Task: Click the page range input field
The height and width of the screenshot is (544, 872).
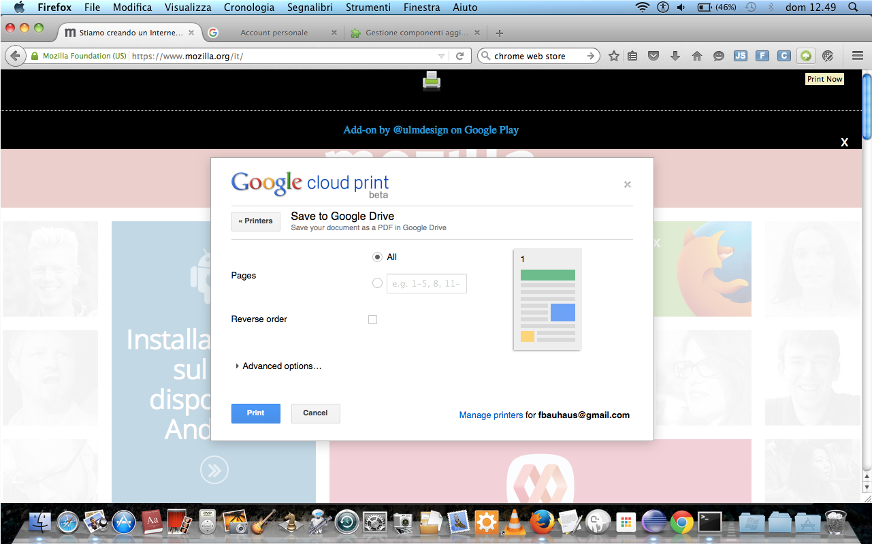Action: [x=427, y=283]
